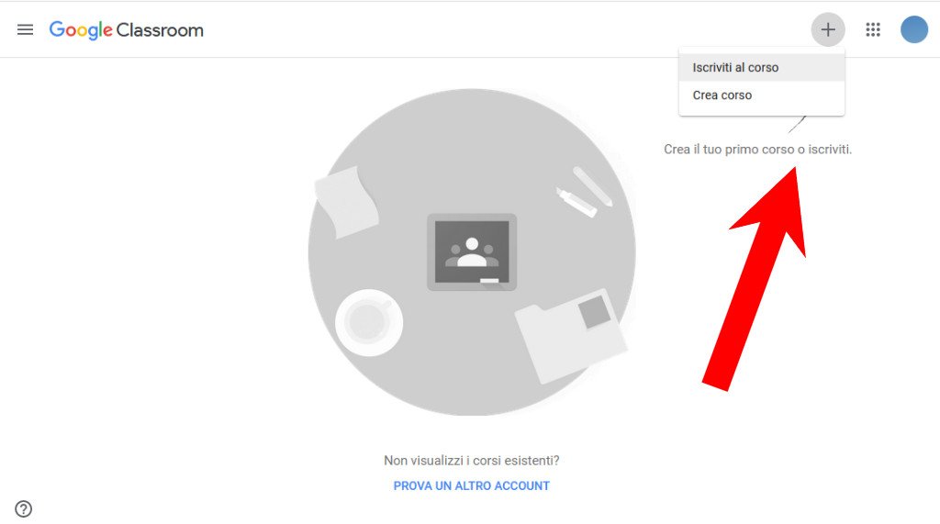
Task: Click the Google Classroom logo
Action: point(127,30)
